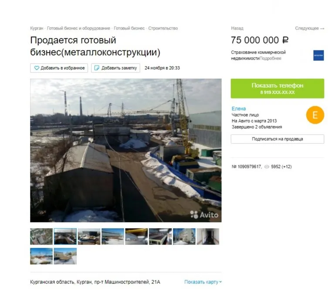This screenshot has height=290, width=331.
Task: Select the dark corridor thumbnail
Action: (208, 236)
